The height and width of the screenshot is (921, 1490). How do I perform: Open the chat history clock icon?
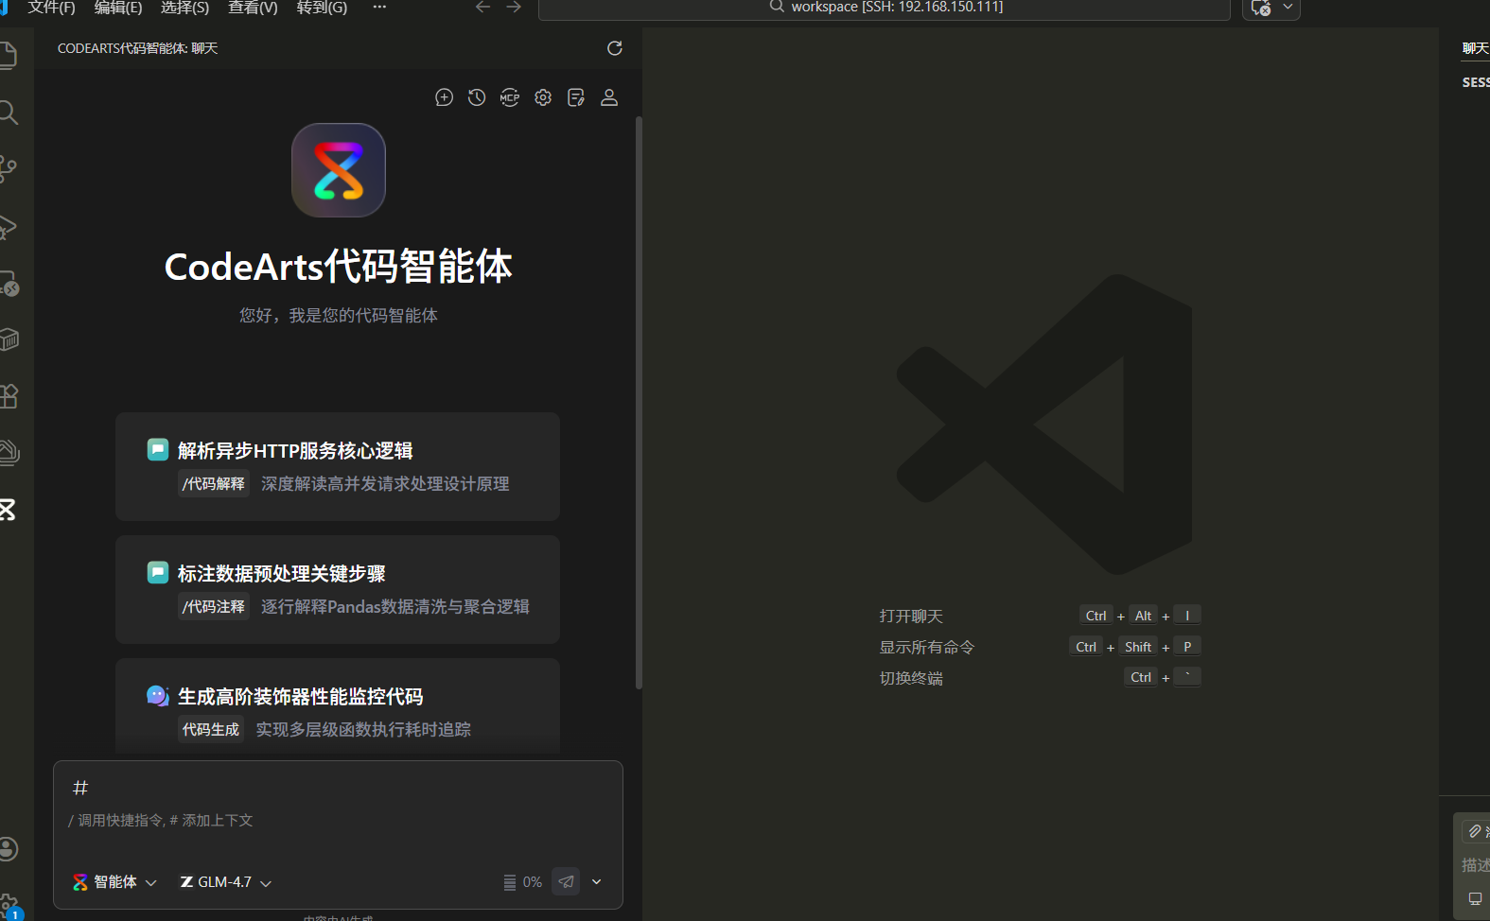[477, 97]
